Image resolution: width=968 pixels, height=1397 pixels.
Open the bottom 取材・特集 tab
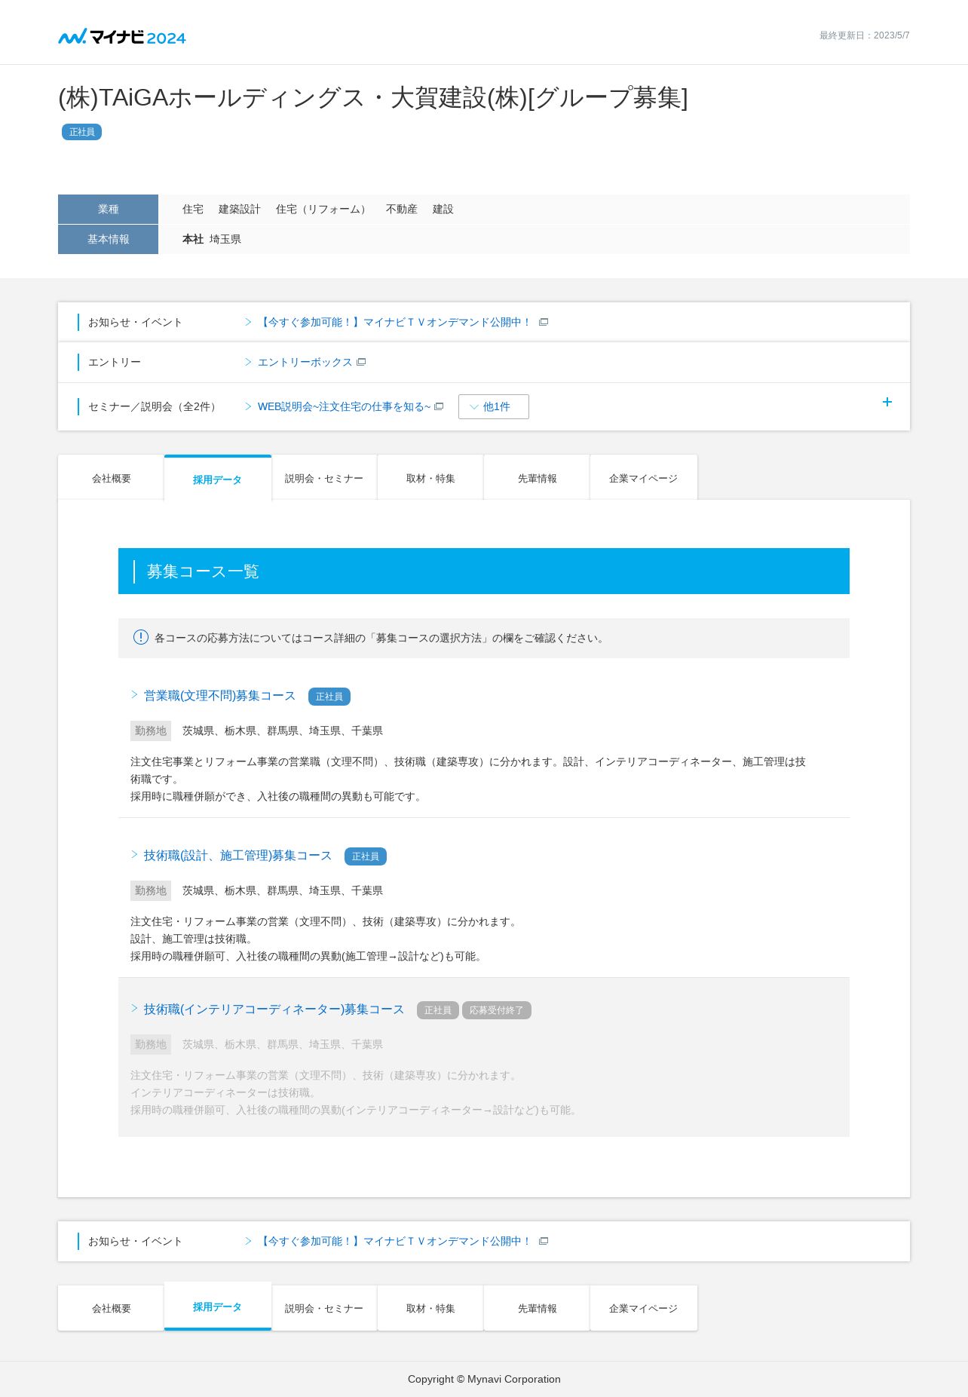pos(430,1308)
